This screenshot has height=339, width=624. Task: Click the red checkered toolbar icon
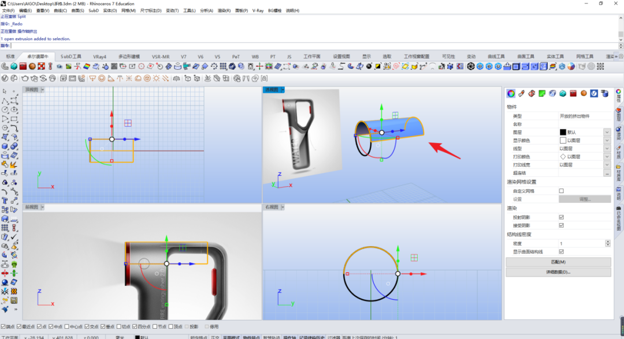click(x=42, y=66)
